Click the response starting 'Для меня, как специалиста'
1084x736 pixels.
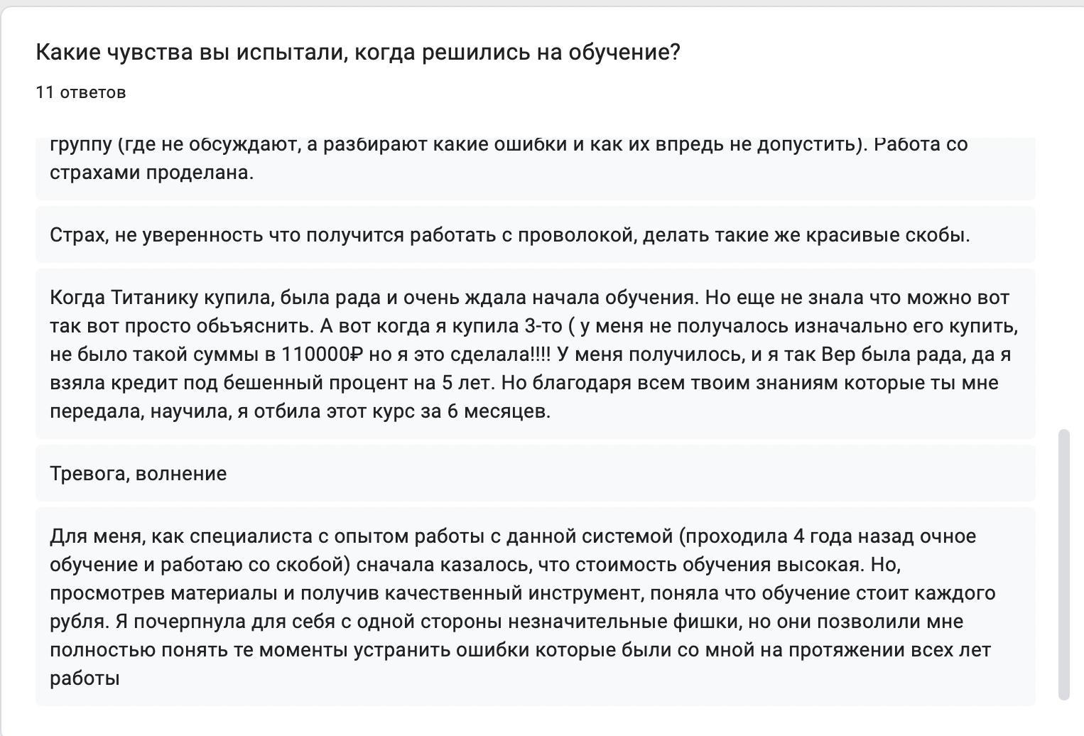[x=535, y=607]
